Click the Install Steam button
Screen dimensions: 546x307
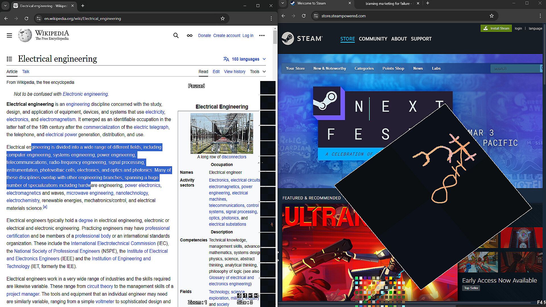click(496, 28)
